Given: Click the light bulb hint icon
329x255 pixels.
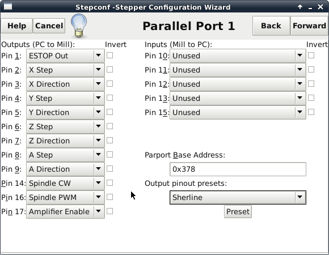Looking at the screenshot, I should click(x=79, y=25).
